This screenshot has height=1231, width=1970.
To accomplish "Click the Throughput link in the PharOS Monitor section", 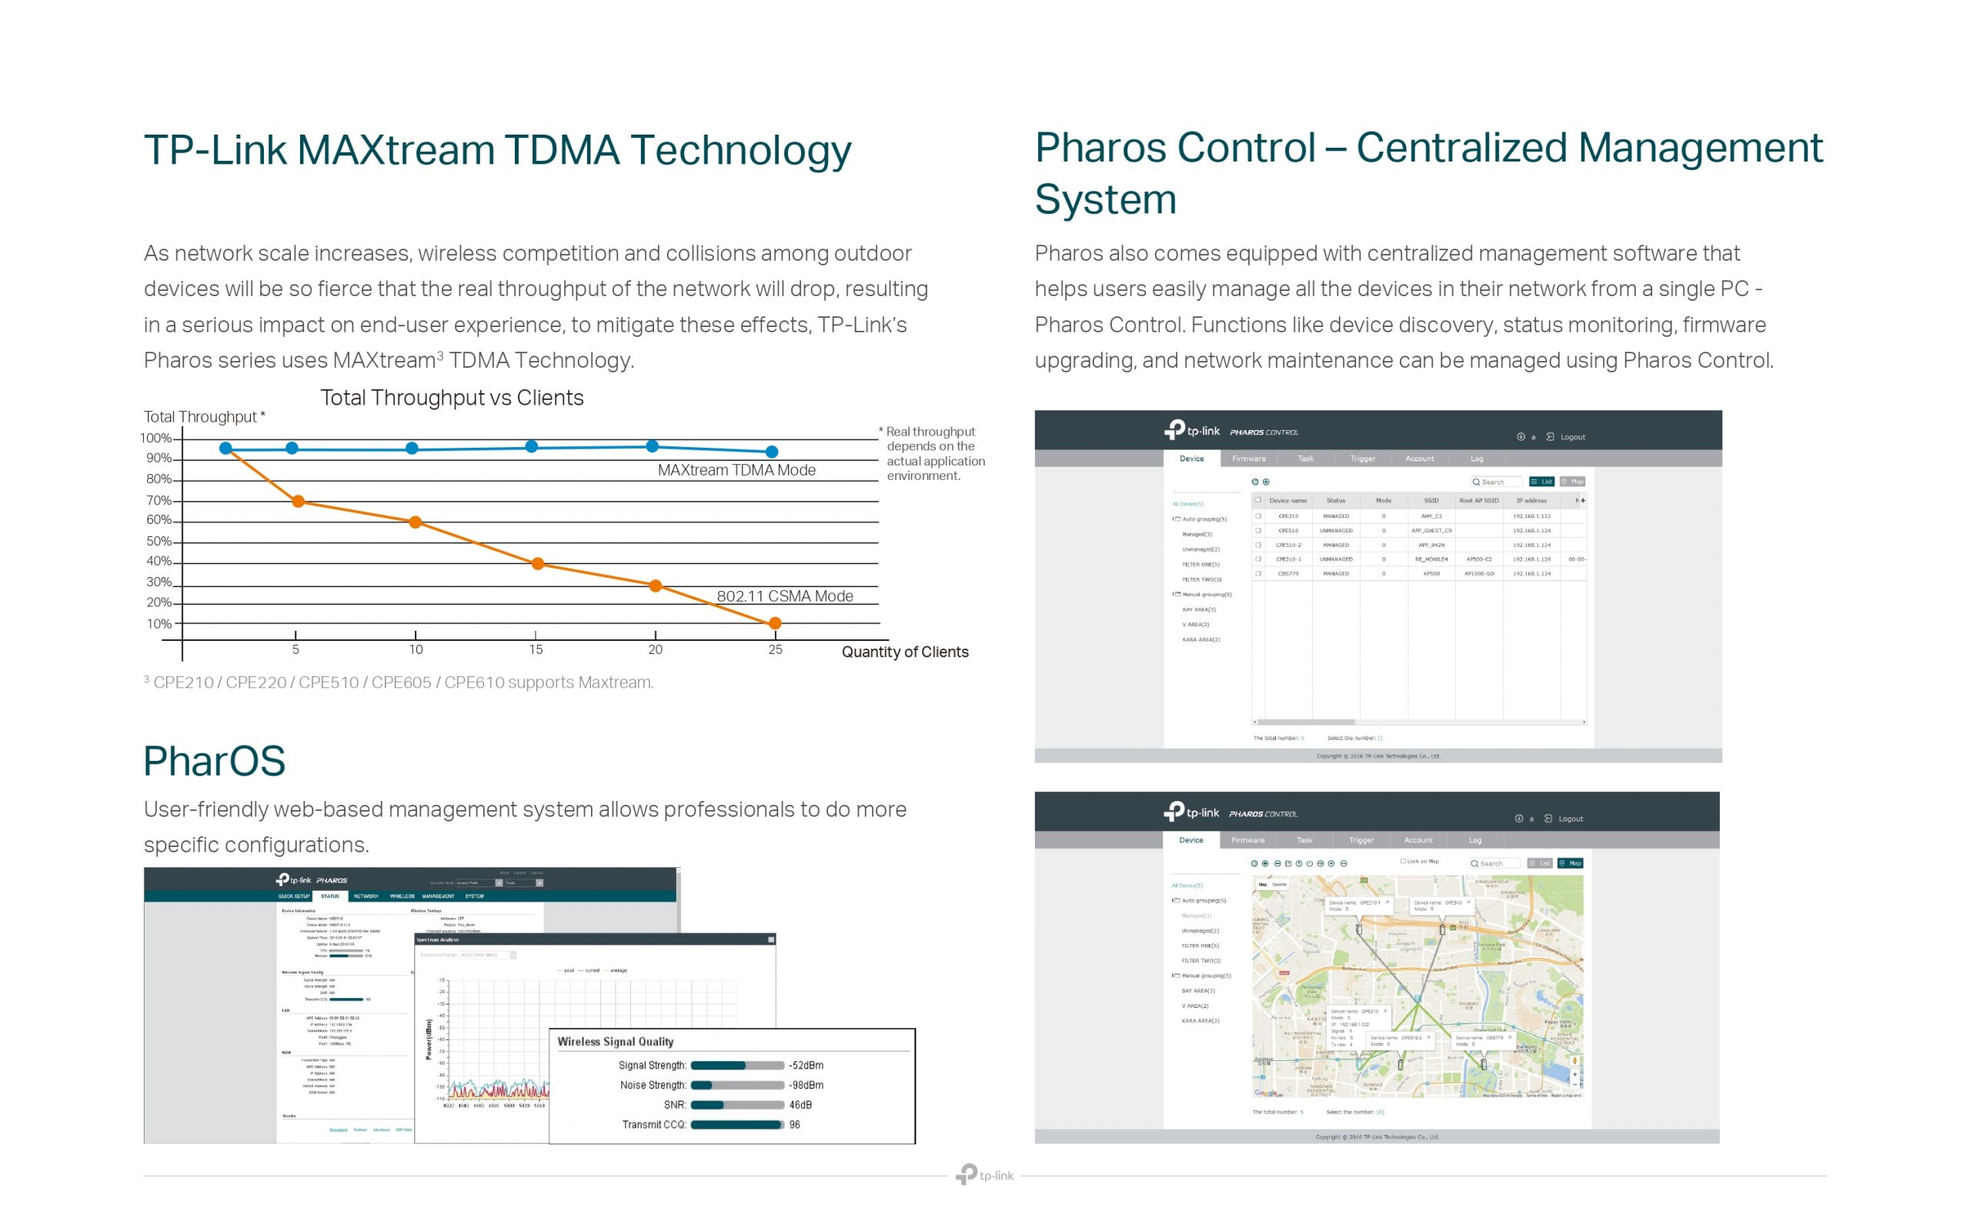I will click(x=338, y=1130).
